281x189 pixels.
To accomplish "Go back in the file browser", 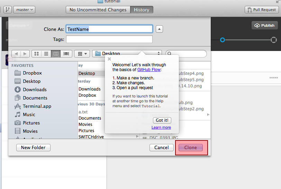I will tap(16, 53).
